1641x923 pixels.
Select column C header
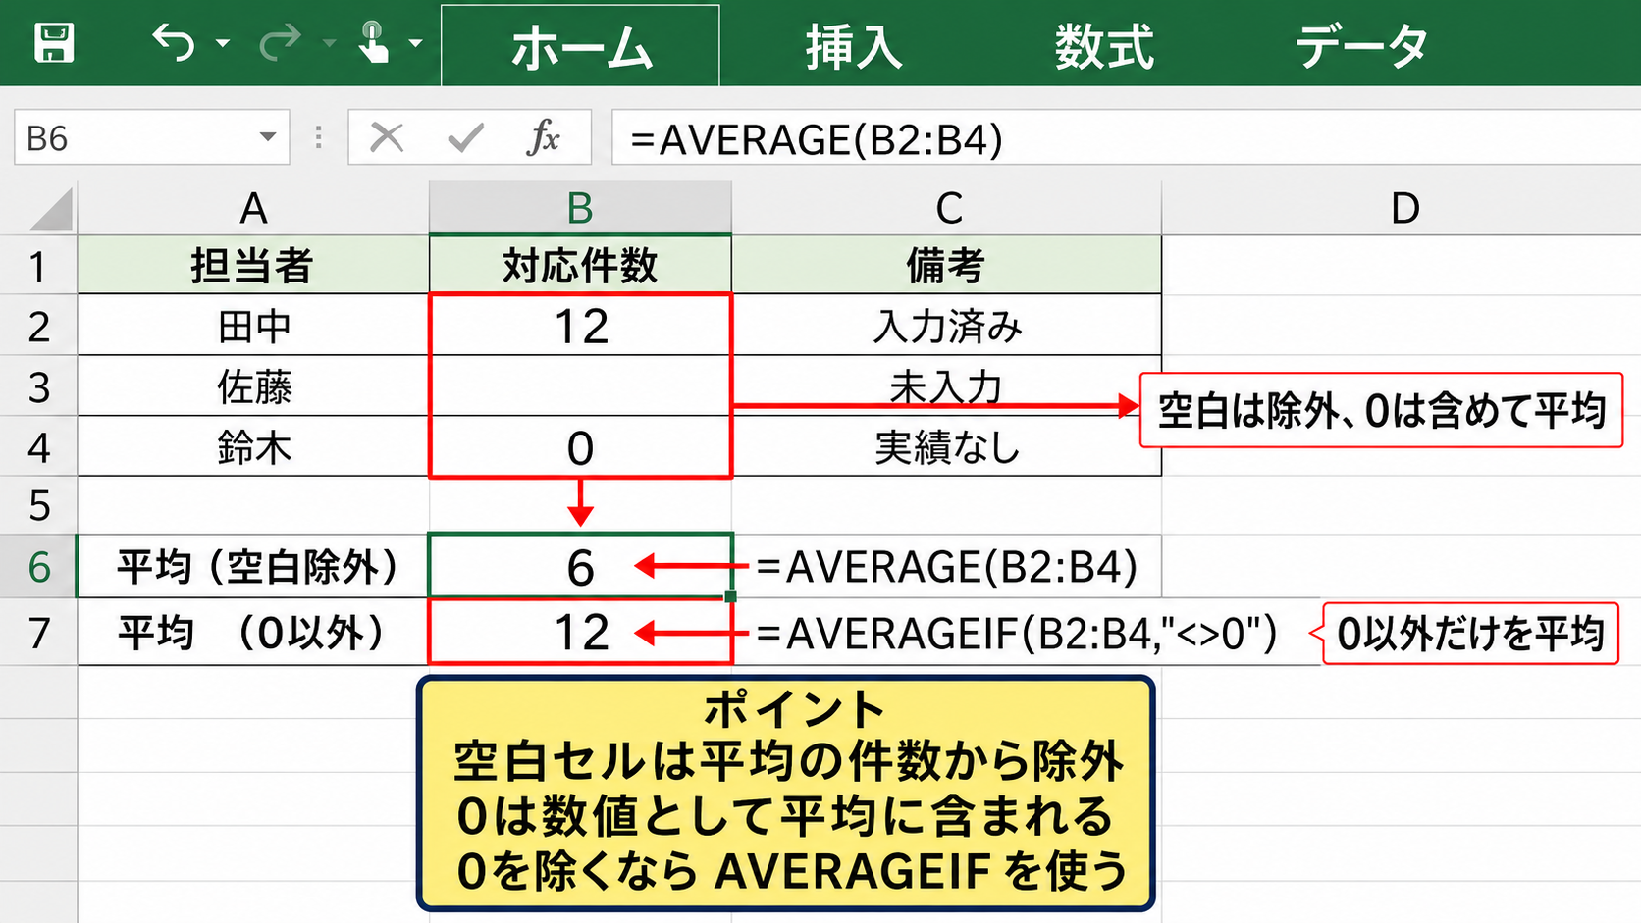[x=947, y=208]
